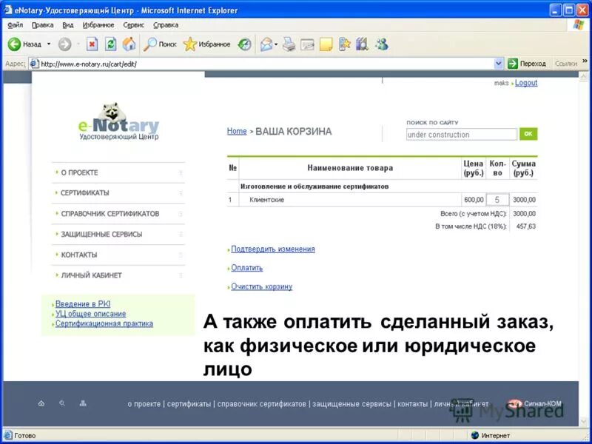592x444 pixels.
Task: Open the address bar dropdown list
Action: coord(499,63)
